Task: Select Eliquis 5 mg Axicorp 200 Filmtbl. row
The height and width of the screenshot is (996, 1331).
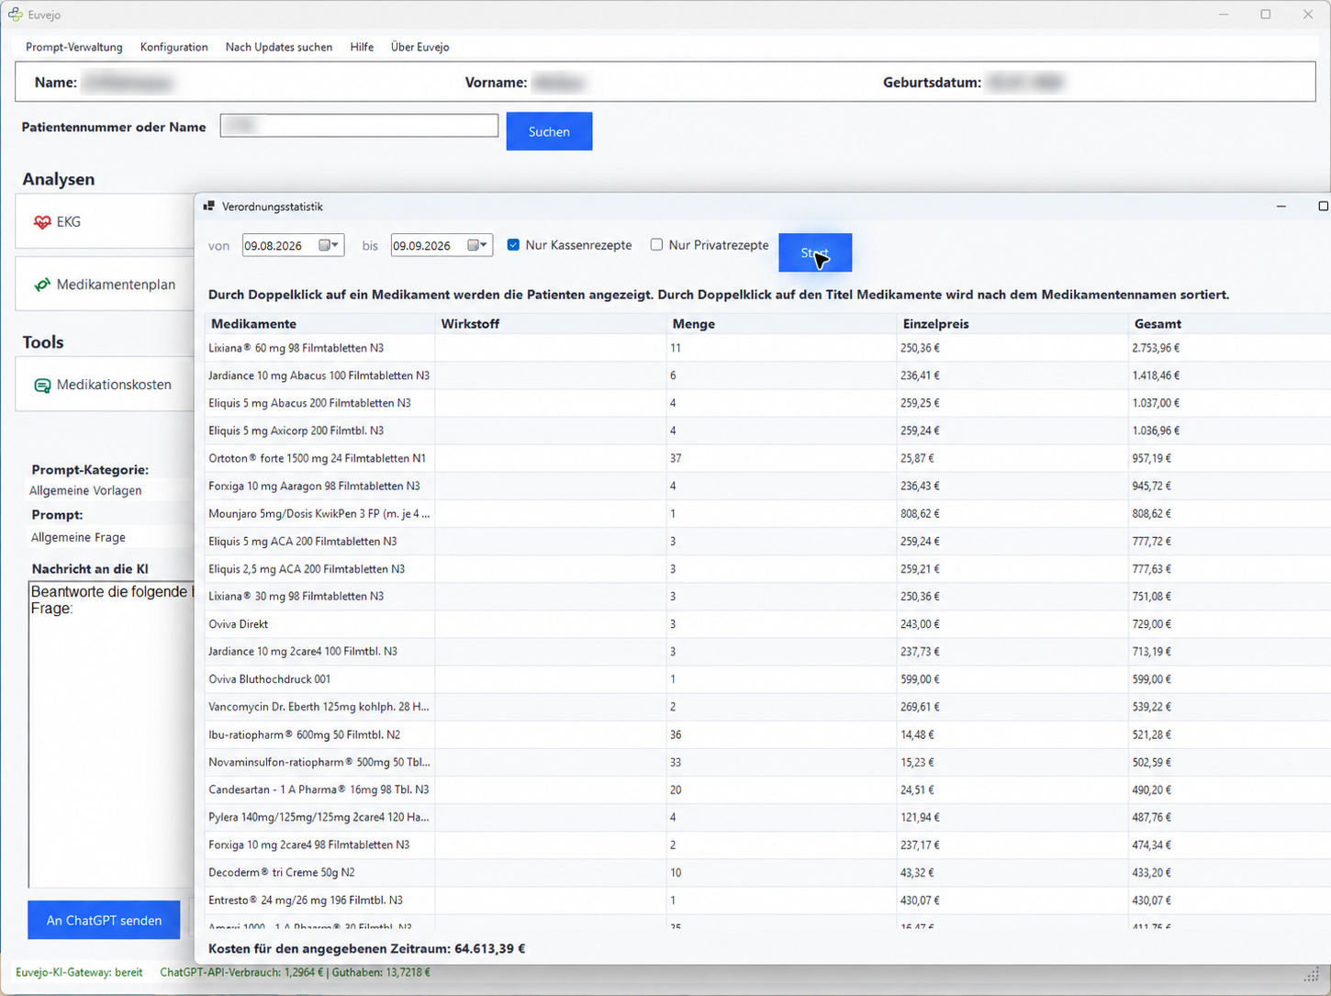Action: (x=766, y=431)
